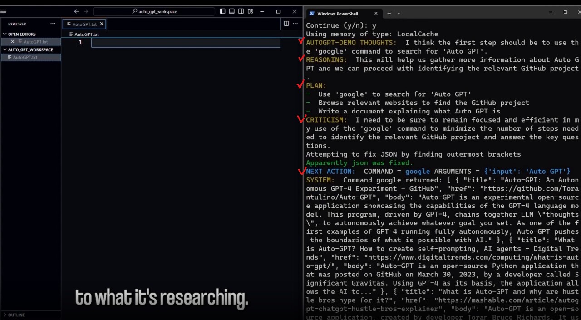
Task: Maximize the VS Code window
Action: click(x=278, y=11)
